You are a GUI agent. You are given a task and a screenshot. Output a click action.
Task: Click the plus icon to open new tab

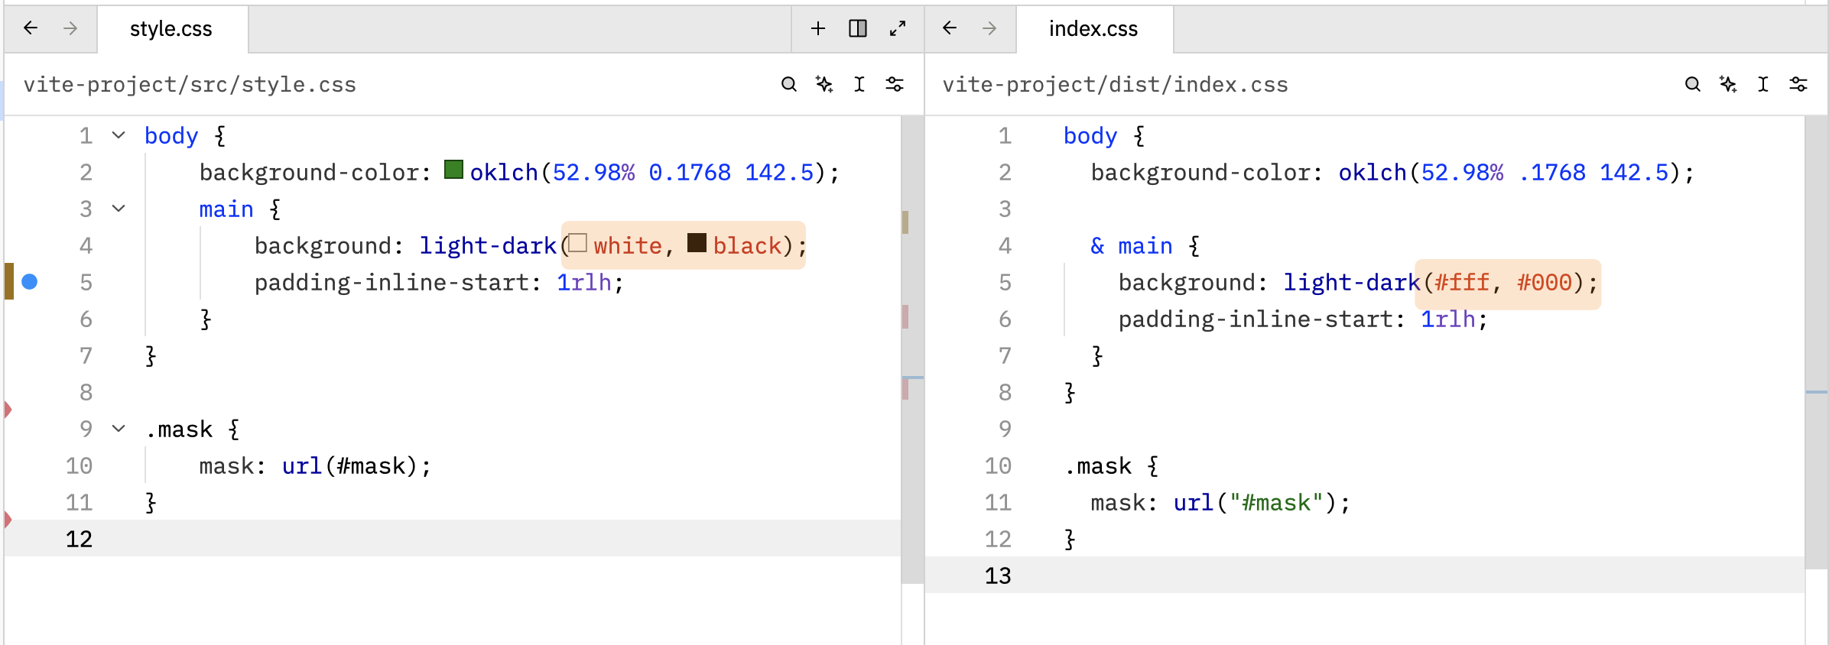(x=818, y=29)
